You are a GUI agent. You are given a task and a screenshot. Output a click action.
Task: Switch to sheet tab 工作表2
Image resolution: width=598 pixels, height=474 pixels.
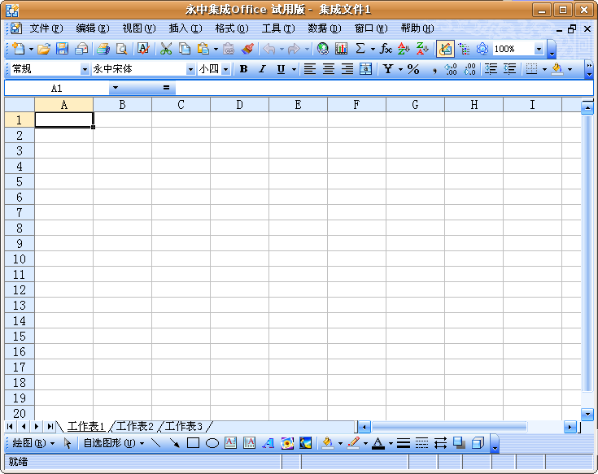(134, 426)
